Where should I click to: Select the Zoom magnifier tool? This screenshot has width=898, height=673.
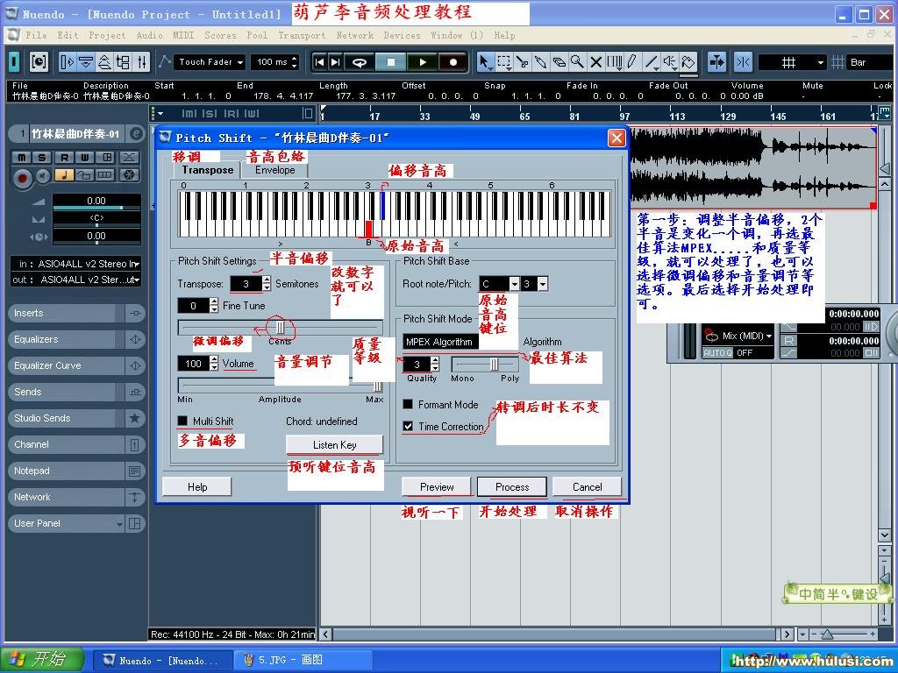(x=577, y=62)
